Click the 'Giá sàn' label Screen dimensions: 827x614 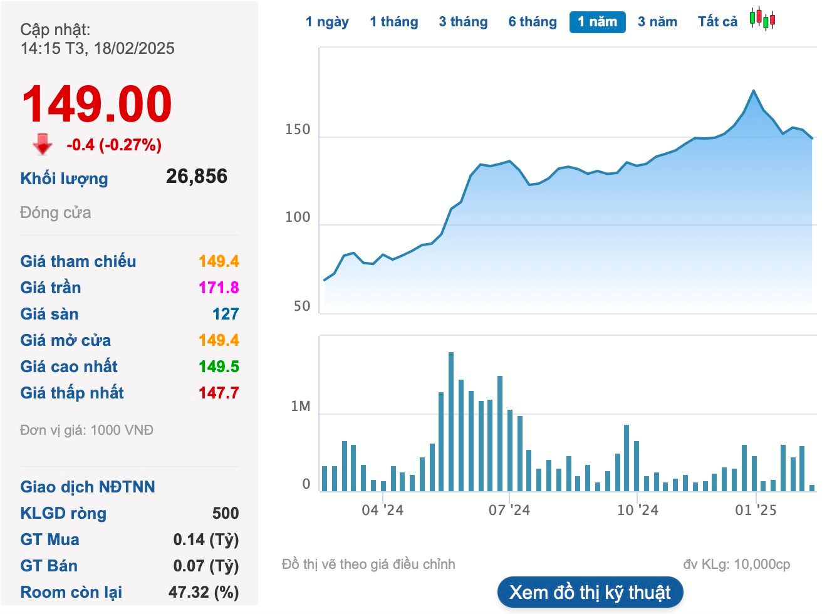tap(49, 314)
